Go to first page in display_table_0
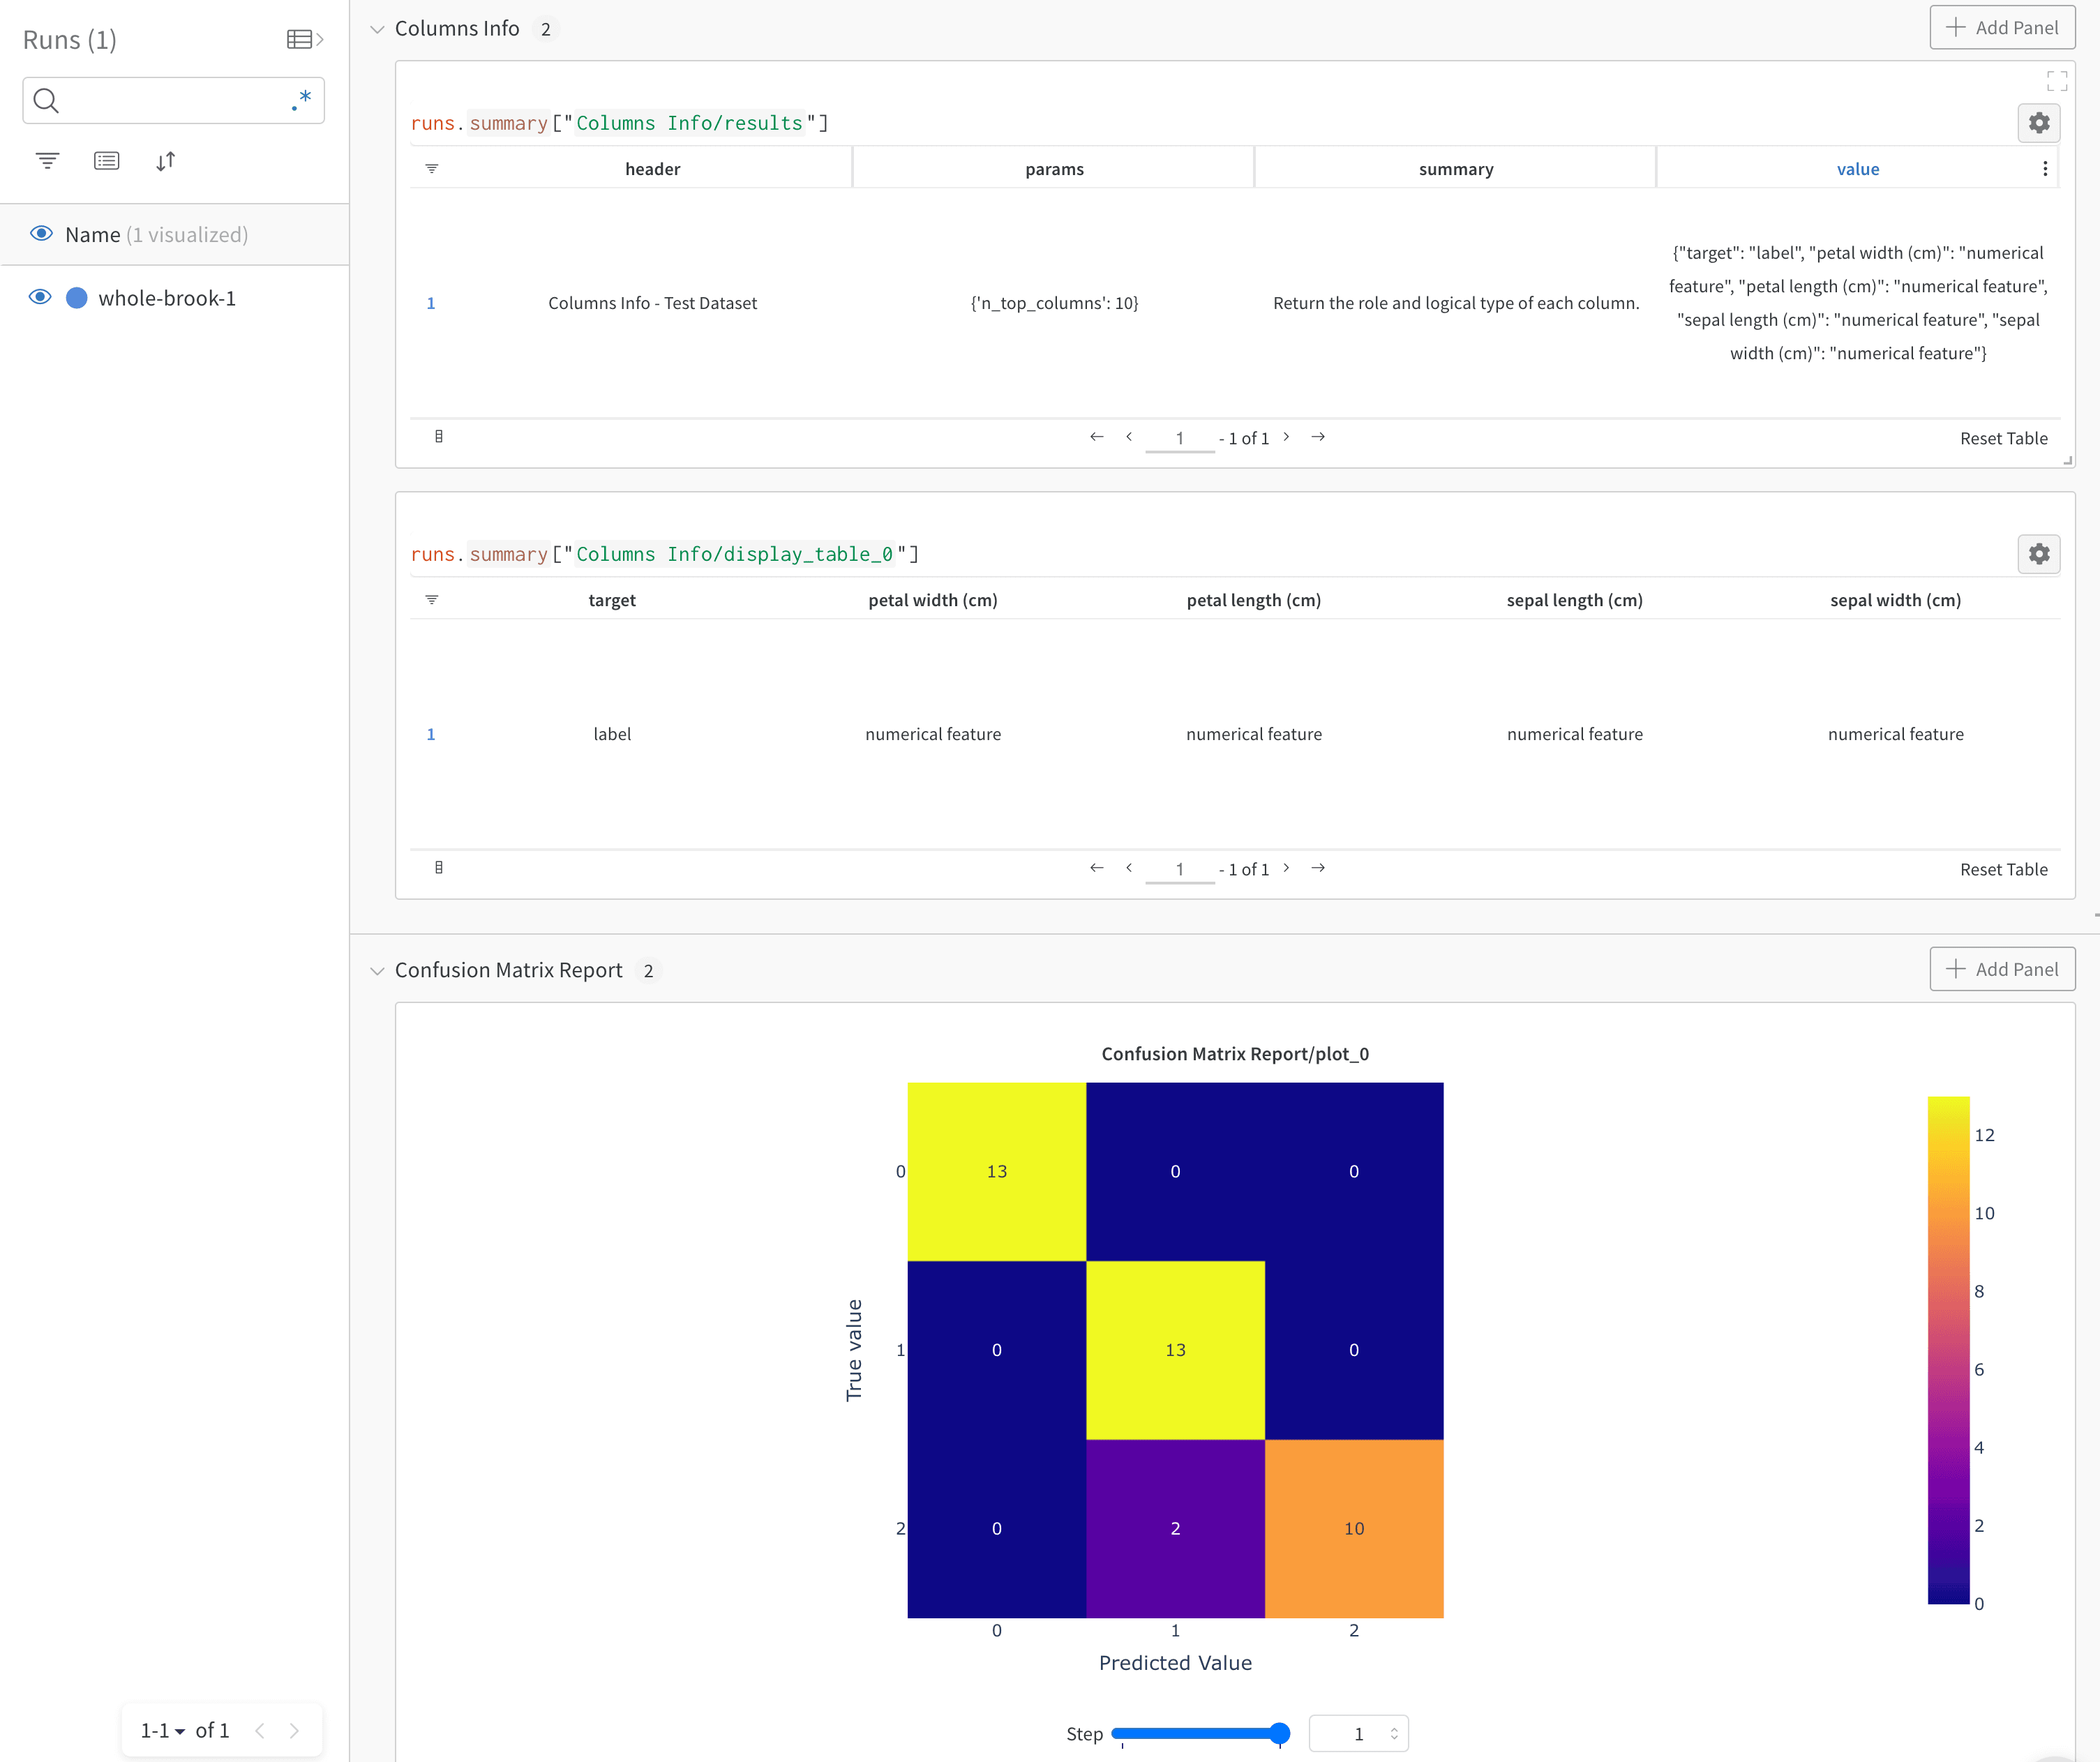2100x1762 pixels. click(1097, 868)
